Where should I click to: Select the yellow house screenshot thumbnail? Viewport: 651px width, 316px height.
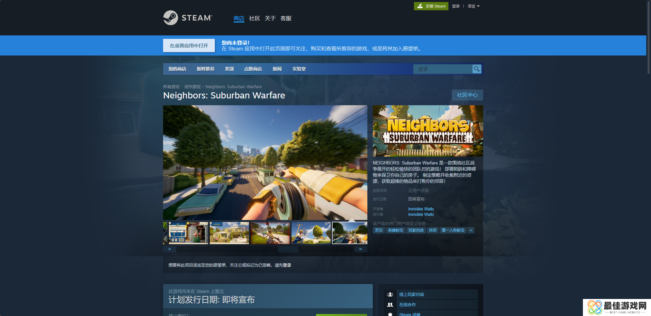pos(229,233)
